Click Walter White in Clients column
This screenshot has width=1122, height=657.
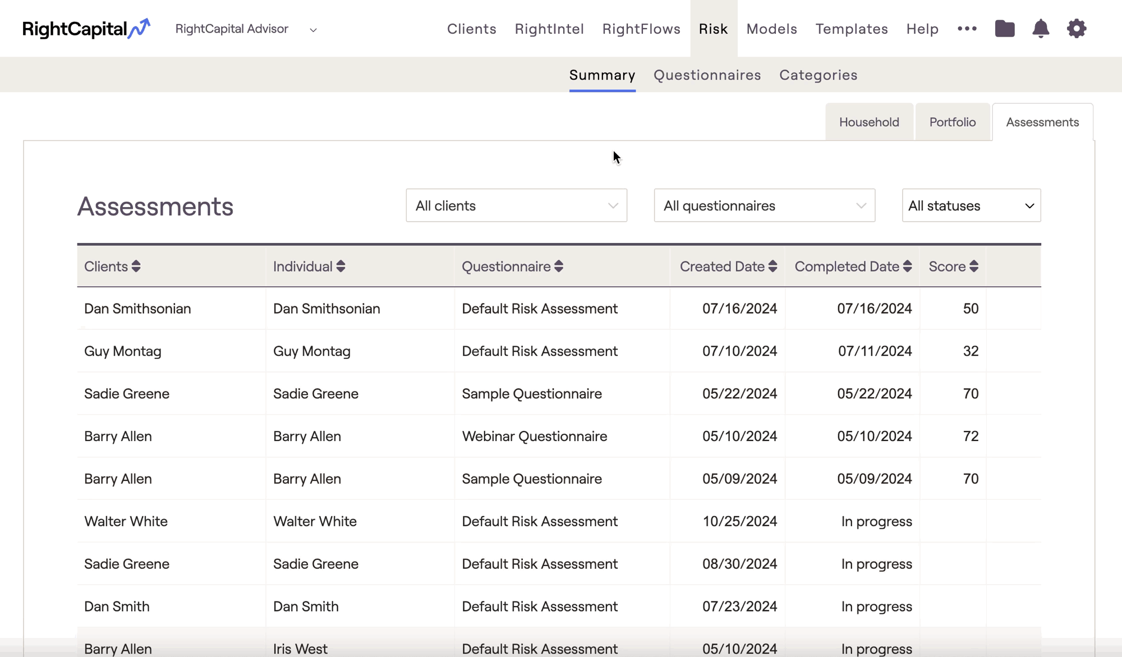tap(126, 521)
